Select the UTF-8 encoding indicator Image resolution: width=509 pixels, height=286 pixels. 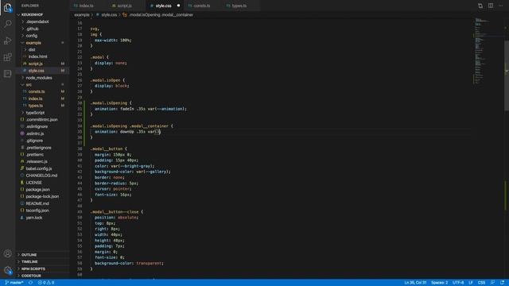coord(458,283)
